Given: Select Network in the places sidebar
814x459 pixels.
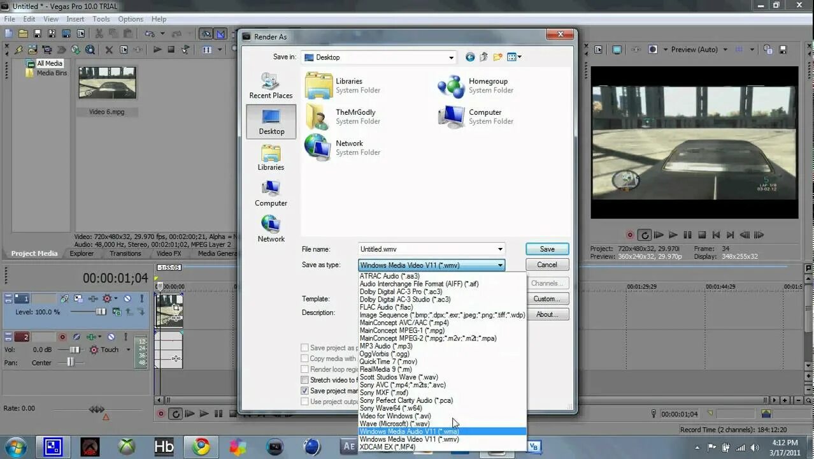Looking at the screenshot, I should [x=271, y=229].
